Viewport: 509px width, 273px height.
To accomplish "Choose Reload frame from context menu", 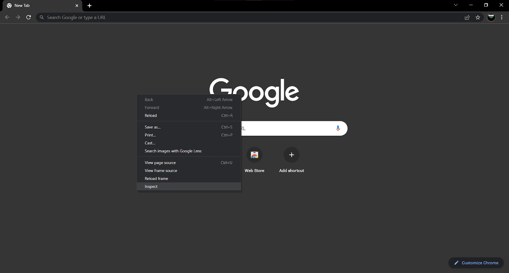I will (x=189, y=178).
